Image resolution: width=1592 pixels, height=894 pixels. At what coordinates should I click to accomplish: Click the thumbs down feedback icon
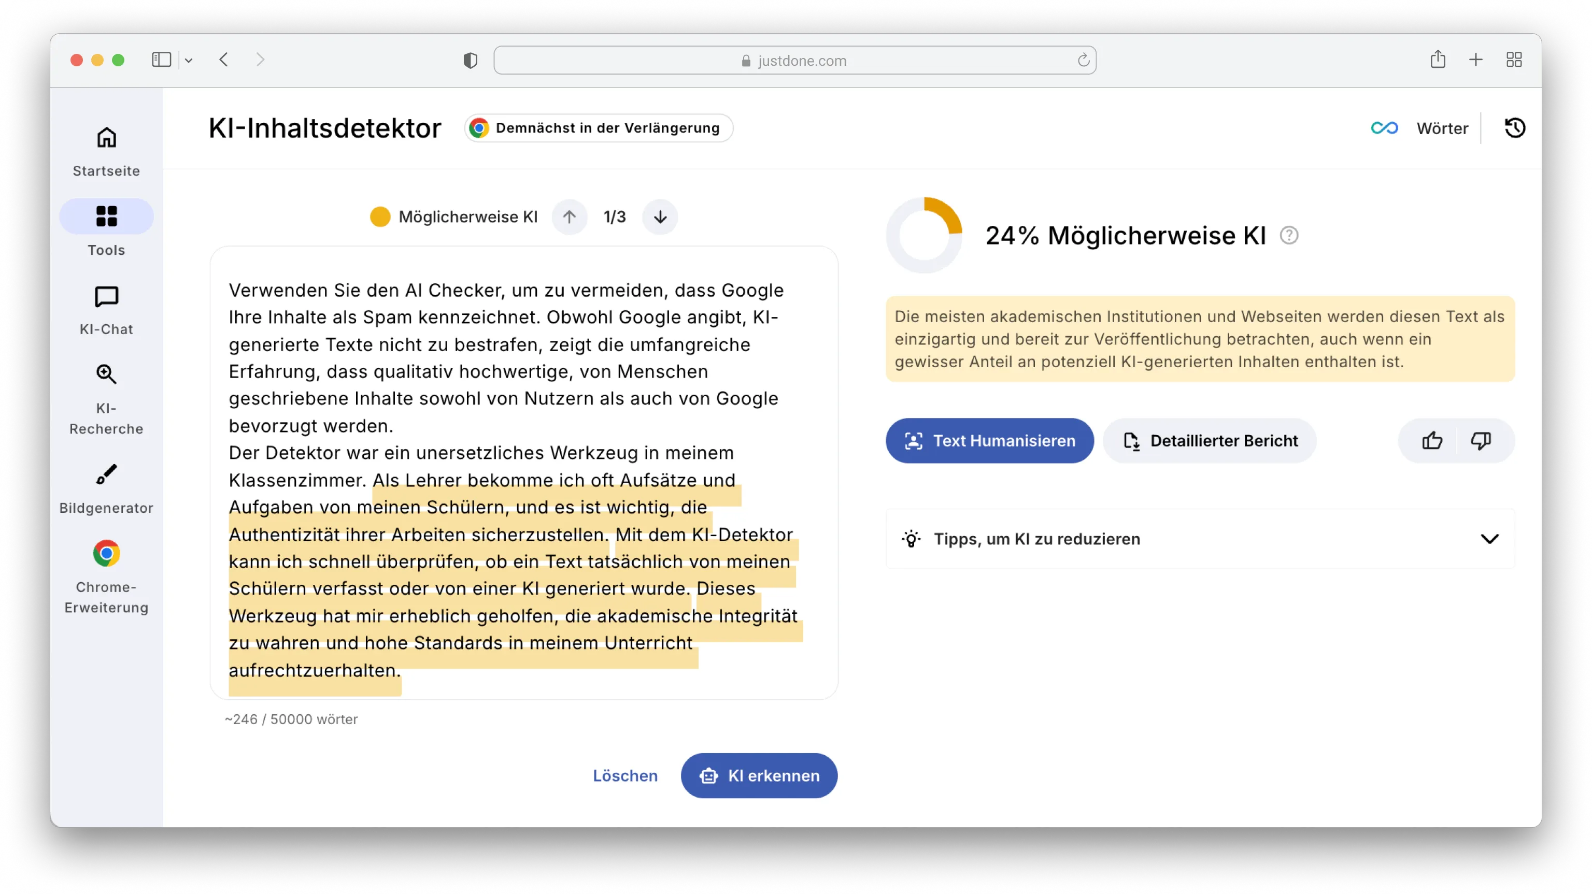pyautogui.click(x=1480, y=440)
